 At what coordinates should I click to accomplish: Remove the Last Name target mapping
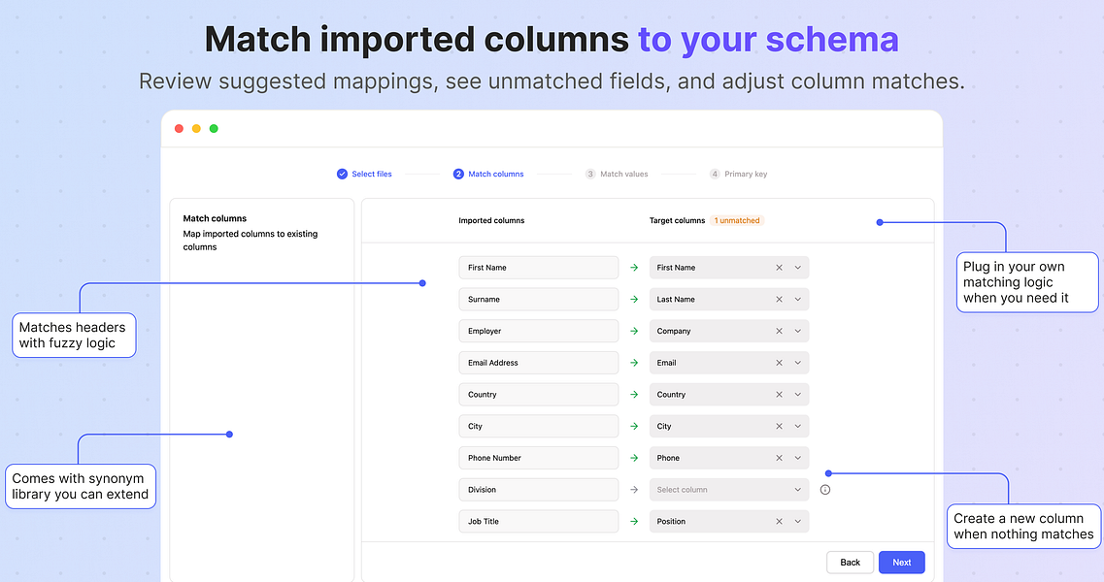(x=779, y=299)
